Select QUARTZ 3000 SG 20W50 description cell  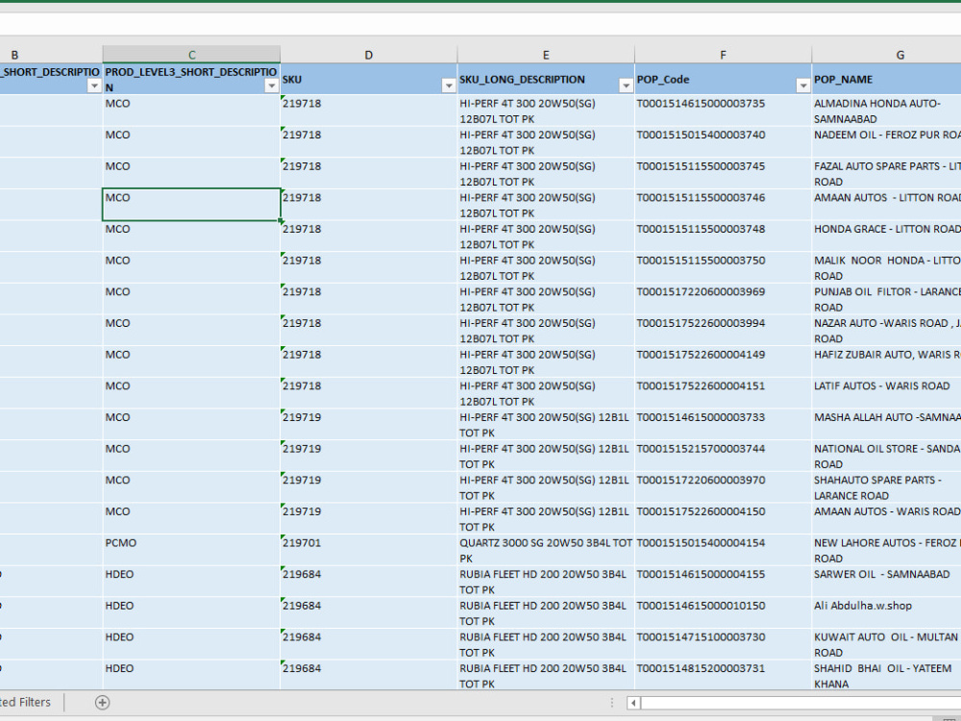[546, 550]
